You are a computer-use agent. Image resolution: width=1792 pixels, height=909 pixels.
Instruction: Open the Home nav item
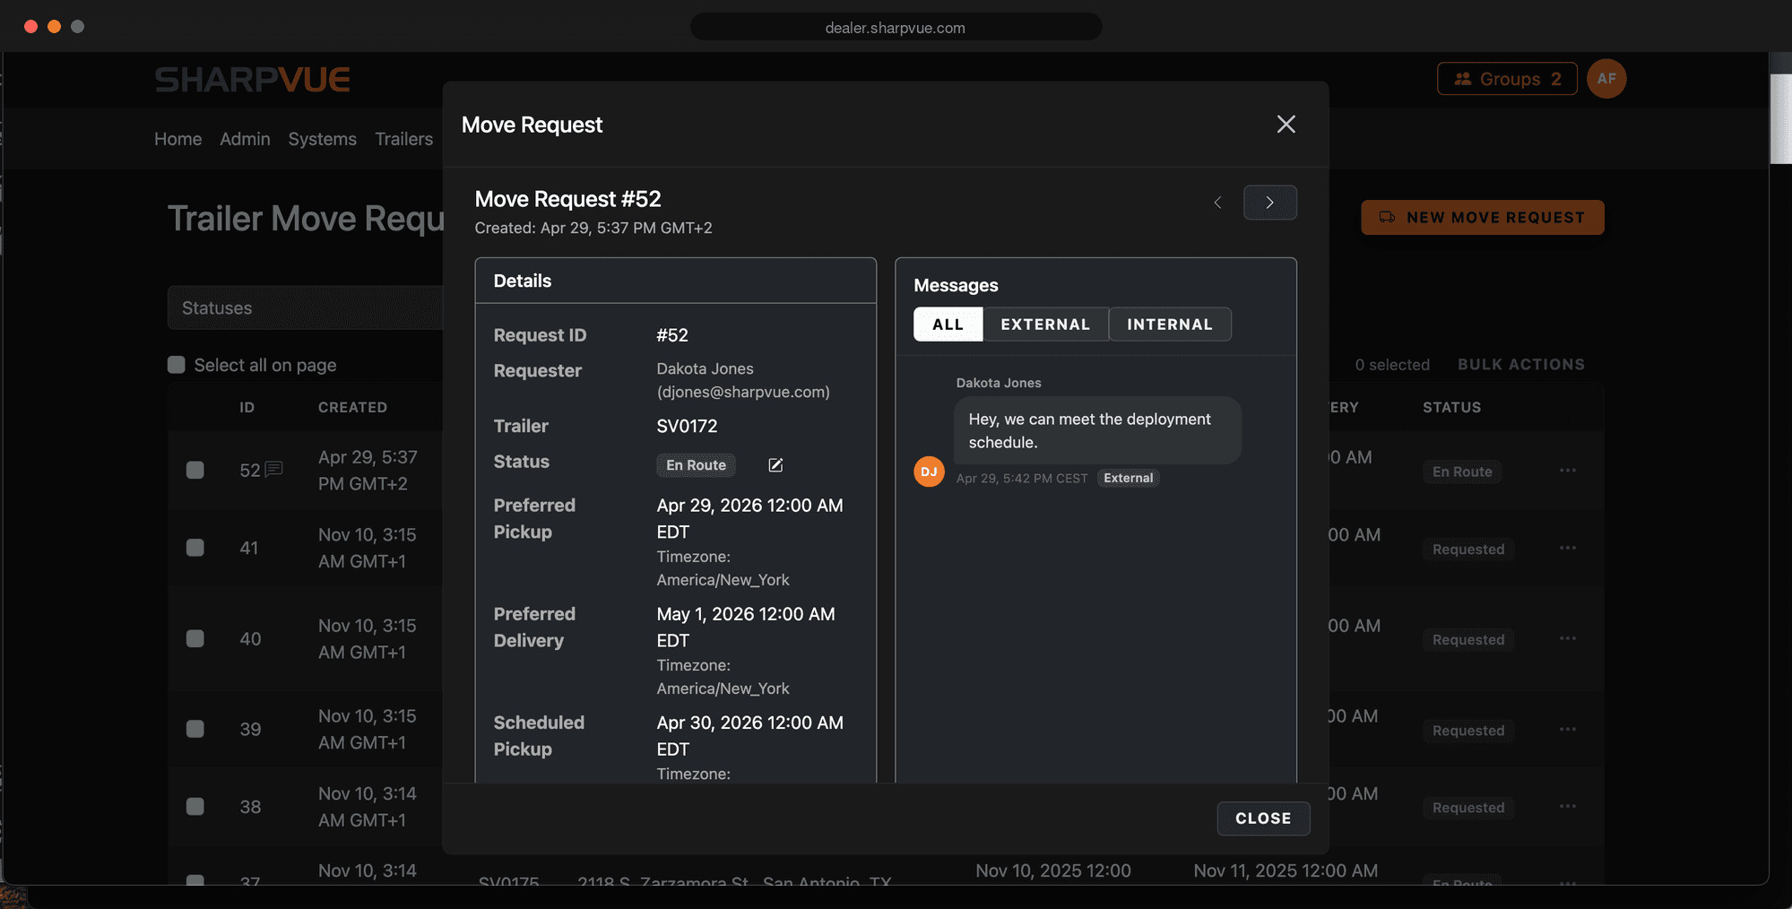tap(177, 139)
